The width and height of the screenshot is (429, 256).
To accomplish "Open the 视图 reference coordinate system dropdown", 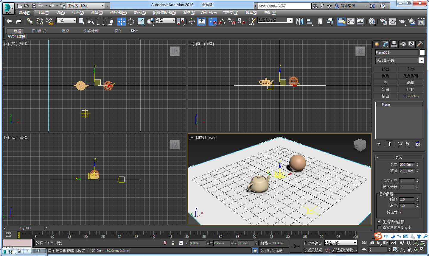I will point(165,20).
